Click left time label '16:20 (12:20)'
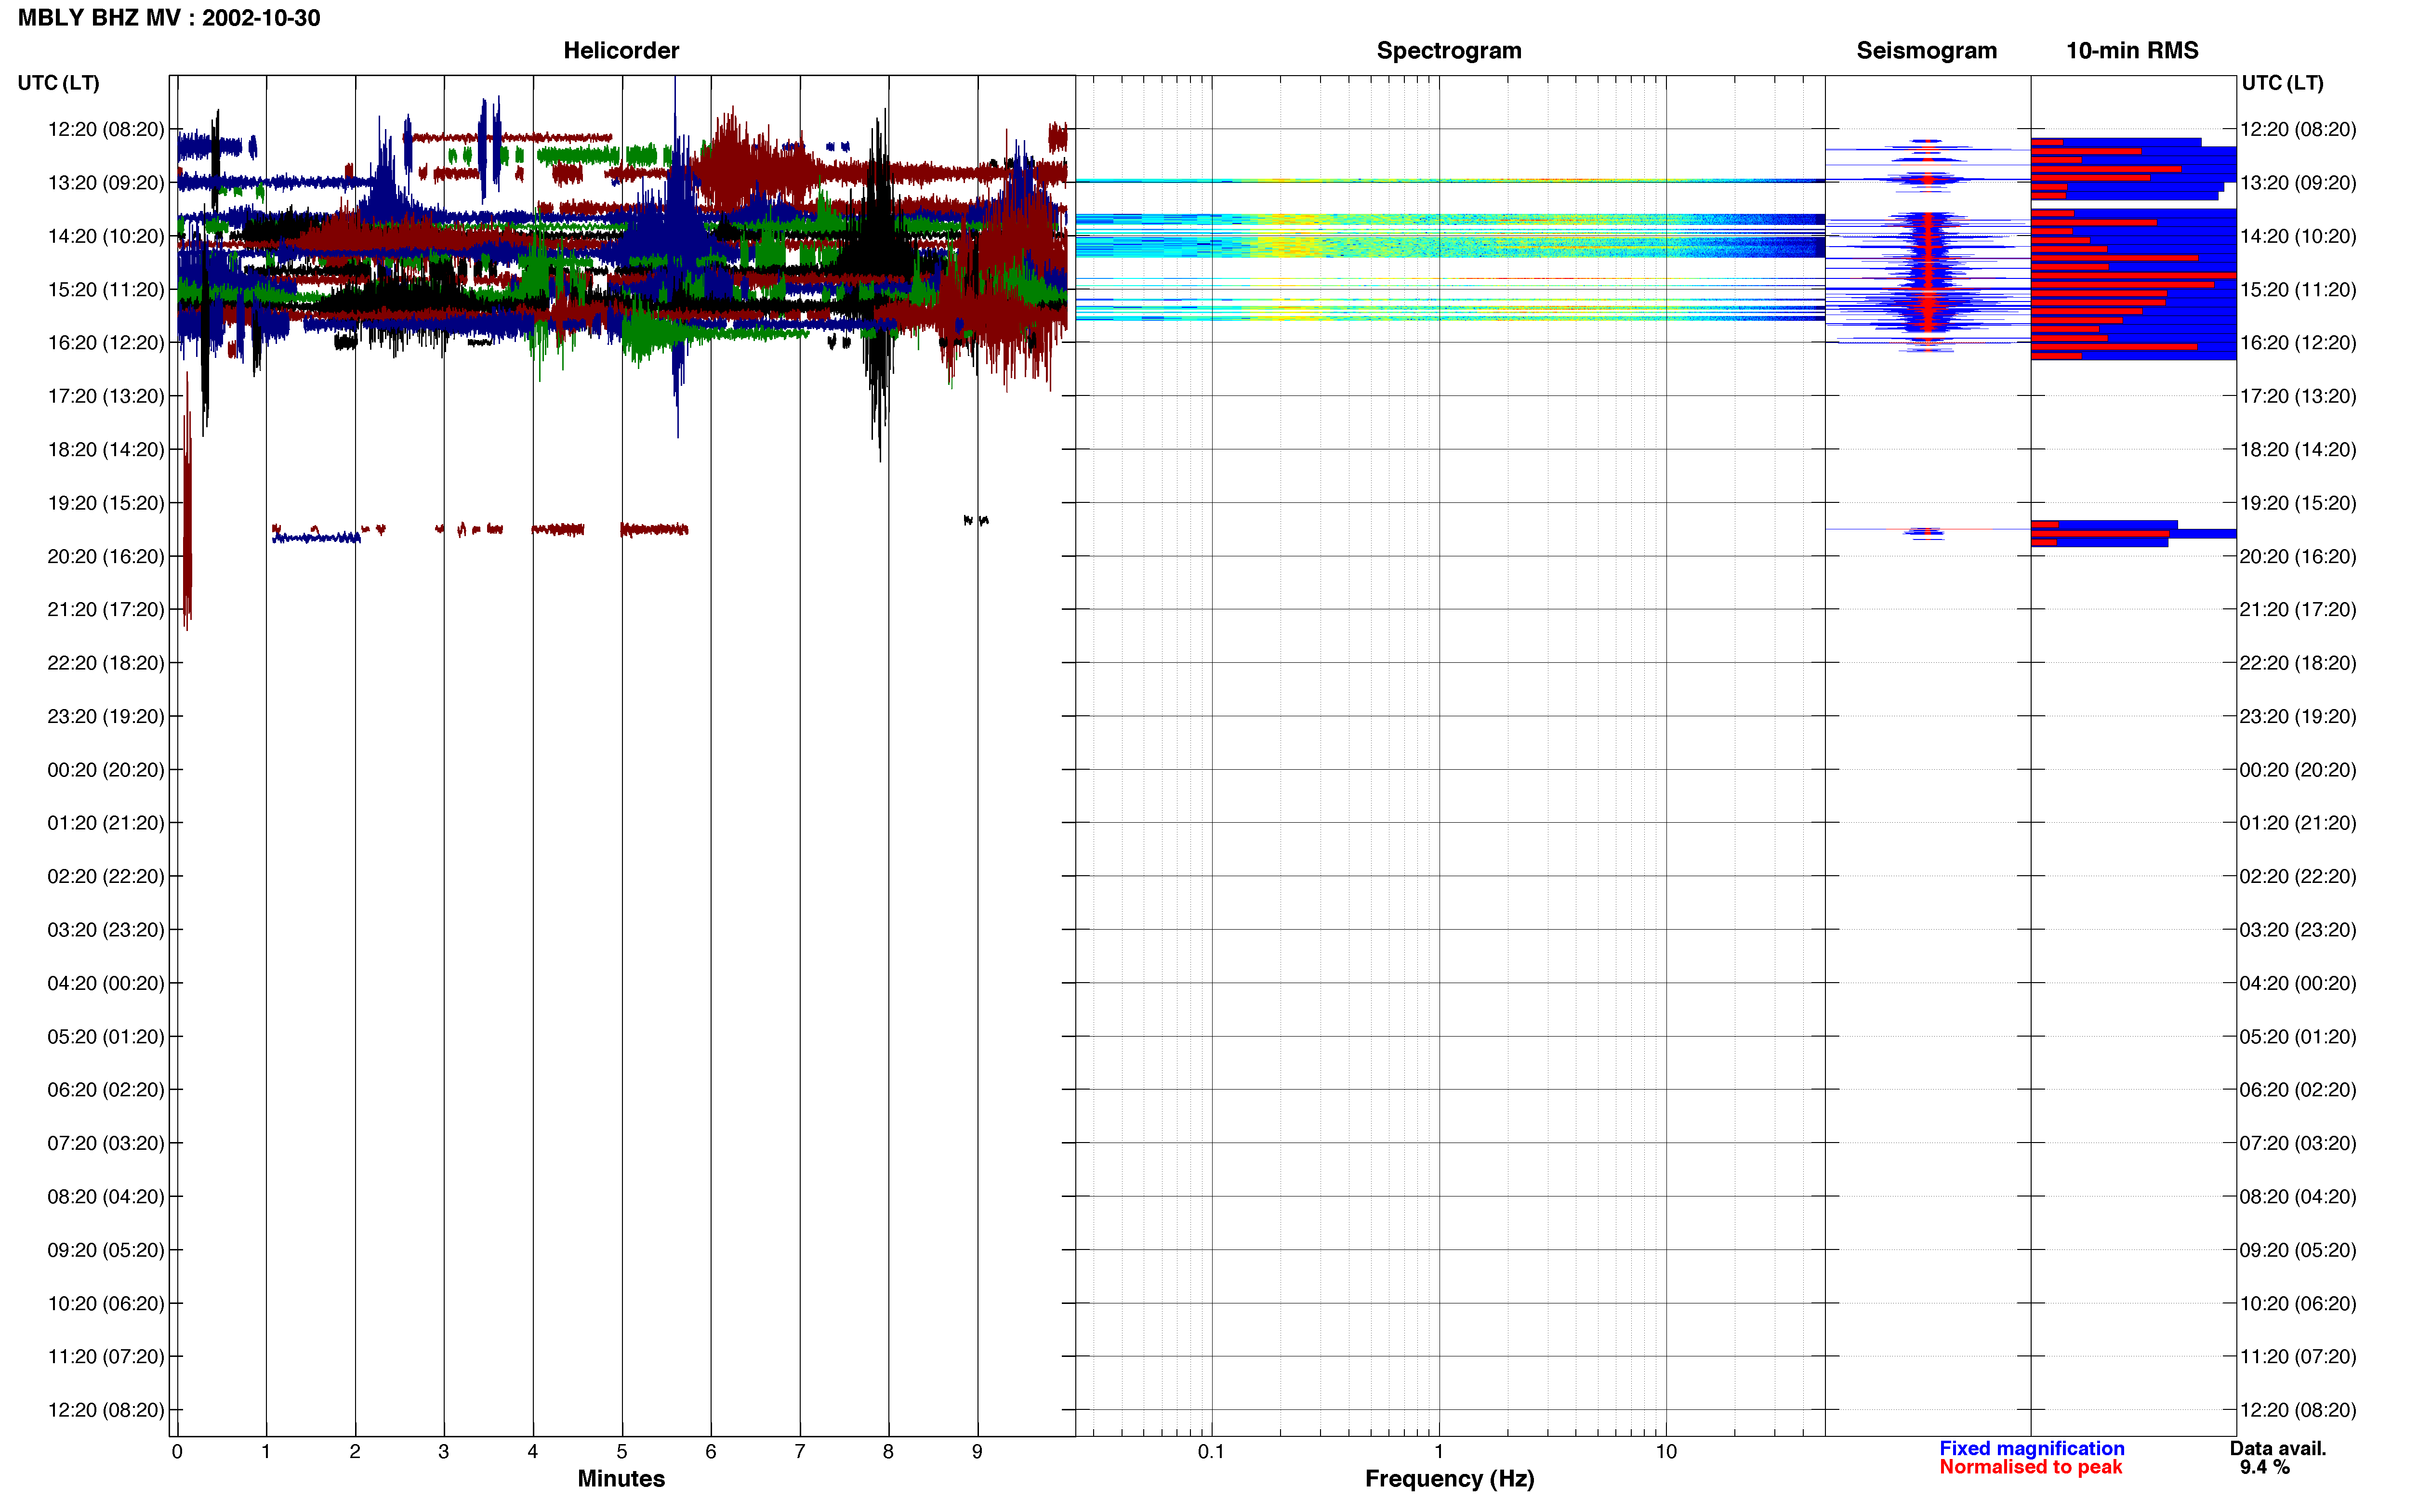The width and height of the screenshot is (2418, 1512). coord(106,343)
